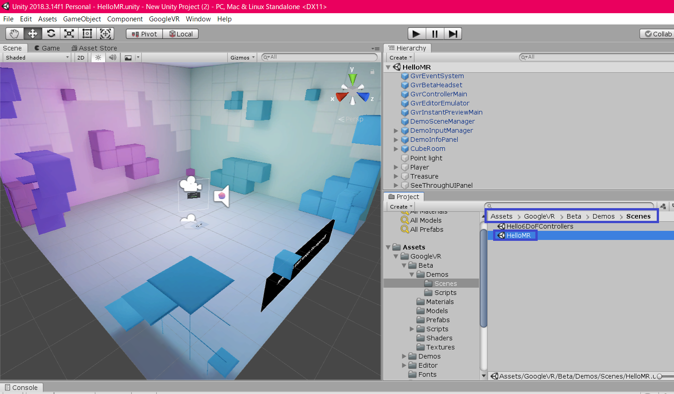The height and width of the screenshot is (394, 674).
Task: Toggle 2D view mode
Action: [x=81, y=58]
